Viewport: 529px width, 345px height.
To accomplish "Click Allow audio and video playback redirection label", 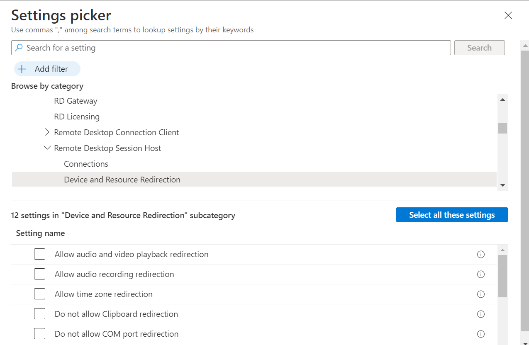I will tap(132, 254).
